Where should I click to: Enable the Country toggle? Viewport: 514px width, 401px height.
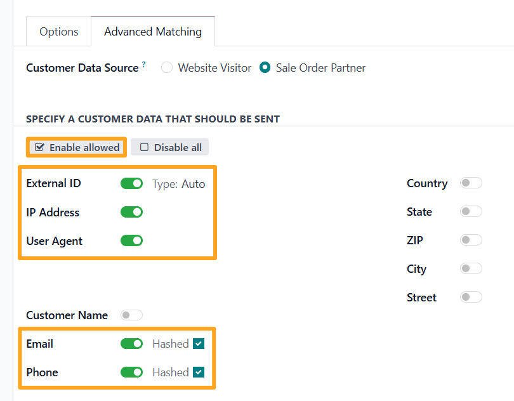(471, 183)
